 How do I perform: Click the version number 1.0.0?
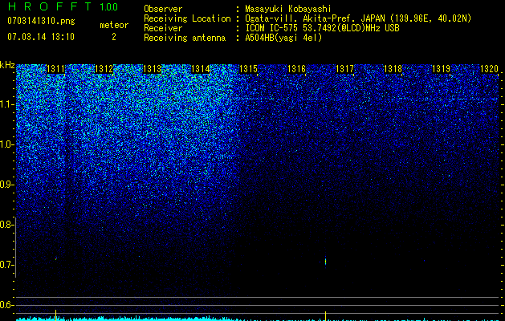(108, 6)
